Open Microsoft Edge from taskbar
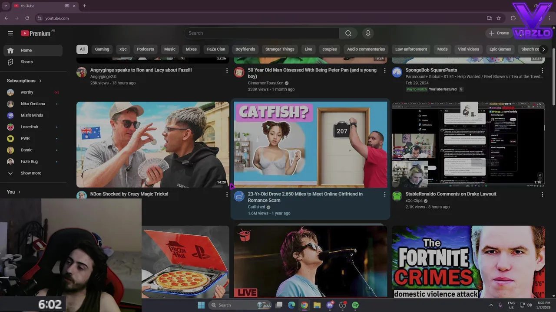The width and height of the screenshot is (556, 312). coord(291,305)
